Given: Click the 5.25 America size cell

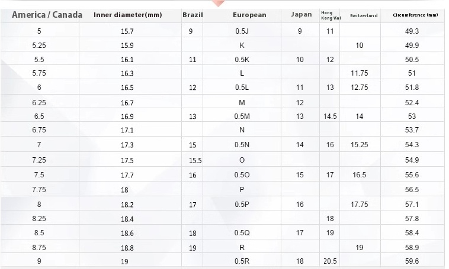Looking at the screenshot, I should (x=39, y=46).
